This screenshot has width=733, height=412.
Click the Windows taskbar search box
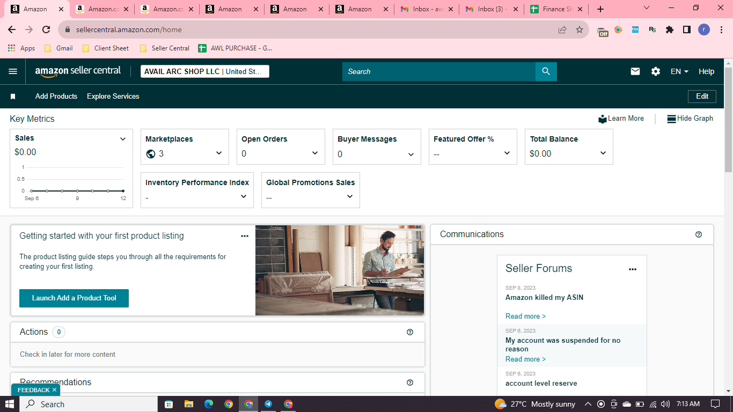click(x=89, y=404)
